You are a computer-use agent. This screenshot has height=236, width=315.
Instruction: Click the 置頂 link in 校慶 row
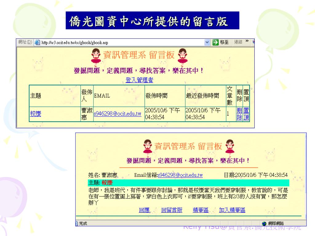click(x=246, y=114)
